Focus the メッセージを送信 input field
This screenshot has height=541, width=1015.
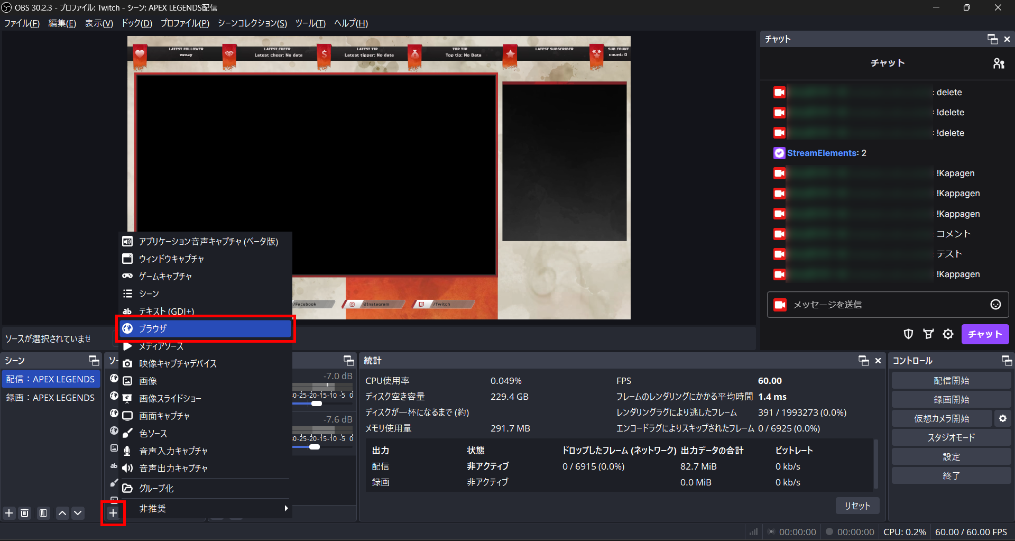tap(888, 305)
